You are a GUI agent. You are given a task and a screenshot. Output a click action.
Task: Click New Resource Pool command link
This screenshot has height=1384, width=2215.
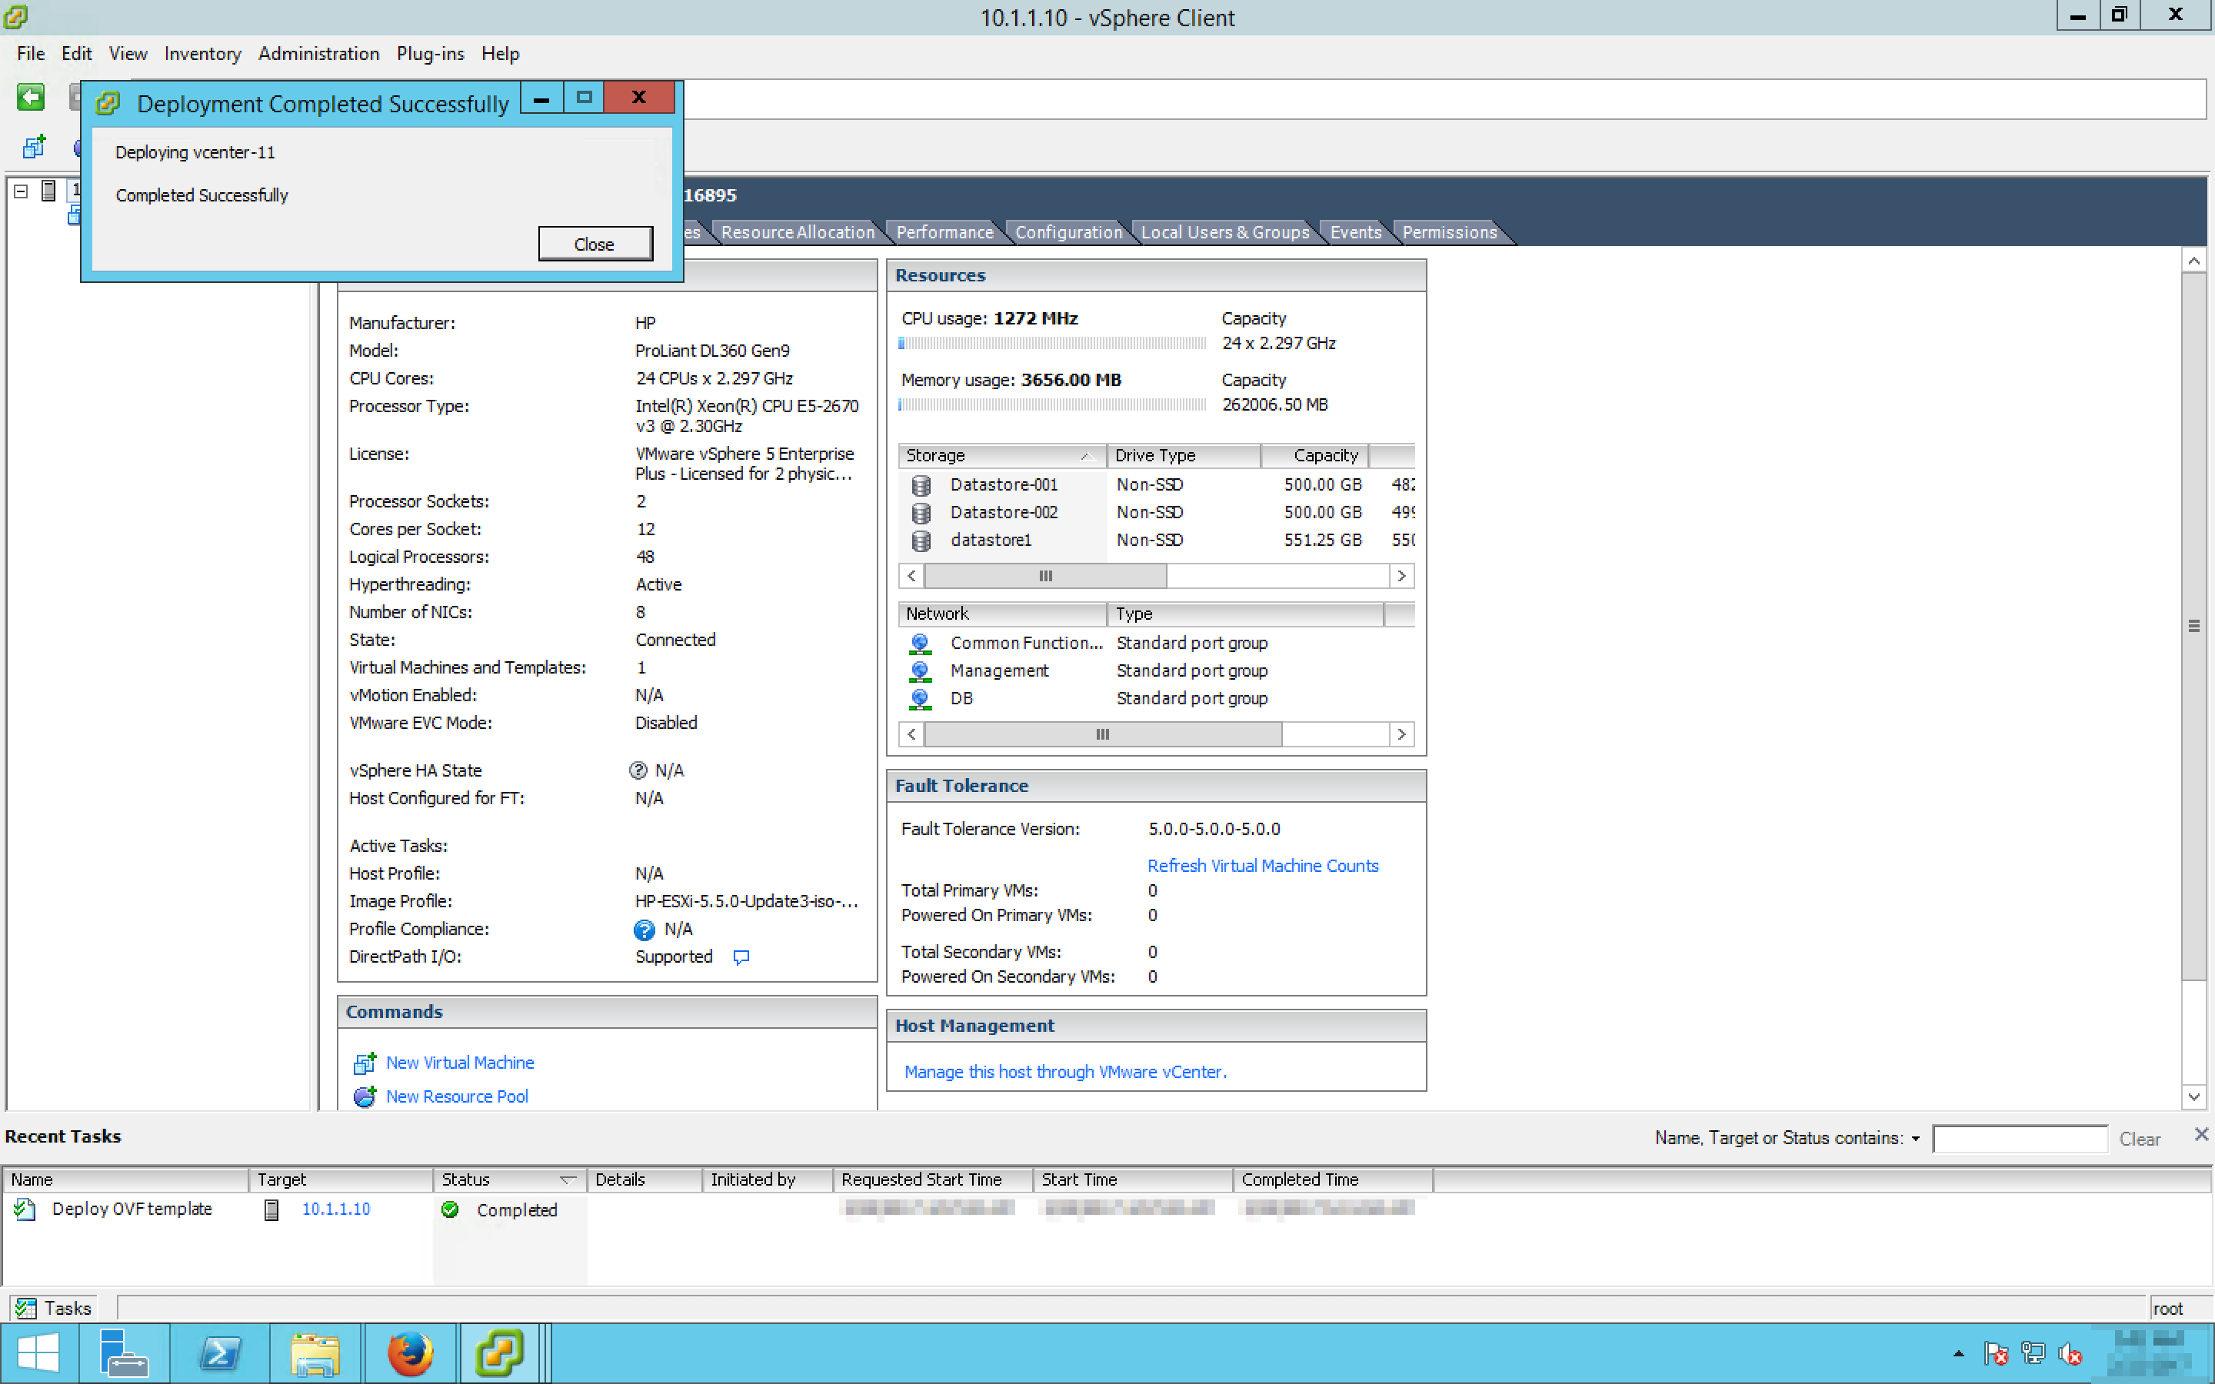[x=457, y=1096]
